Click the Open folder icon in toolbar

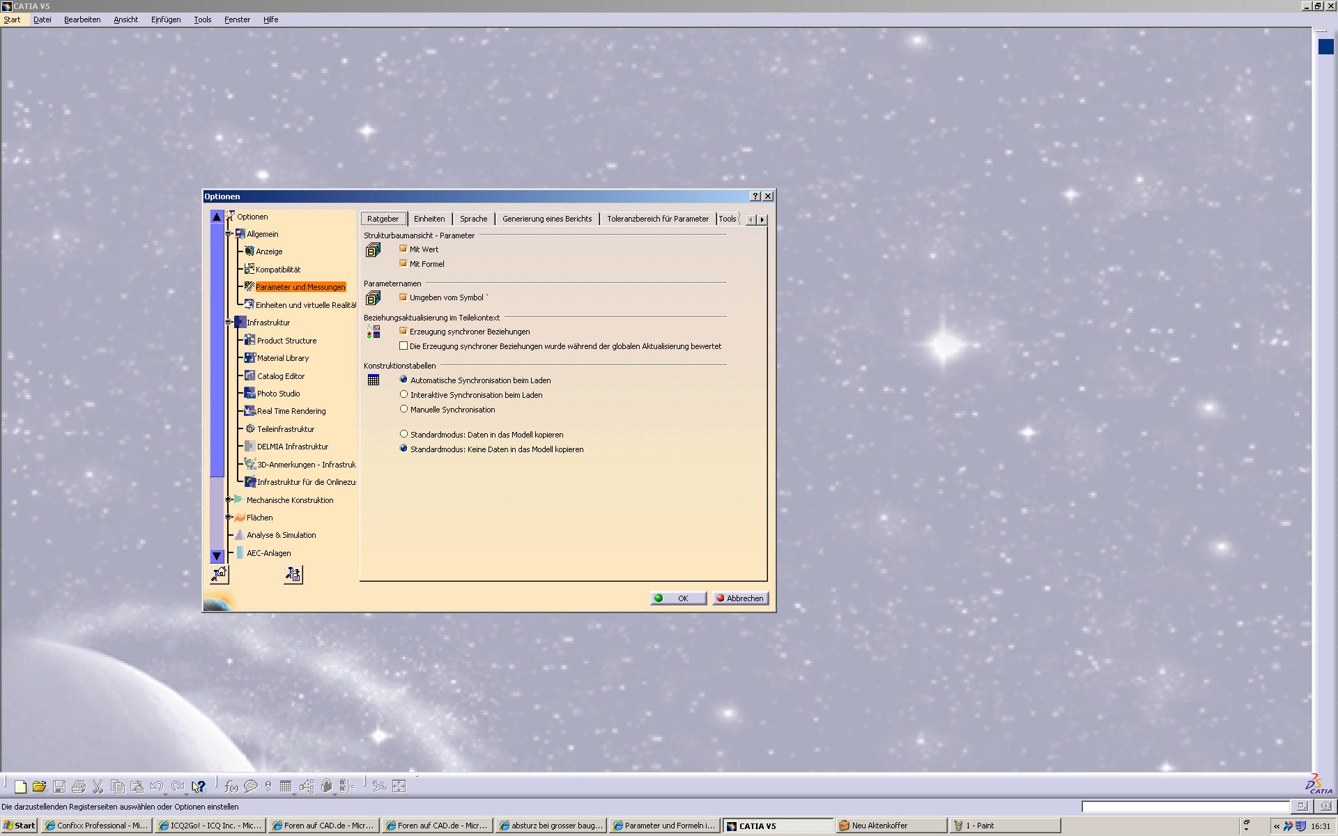pos(39,787)
